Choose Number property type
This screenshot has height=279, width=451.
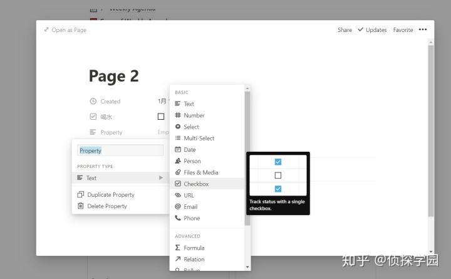coord(207,115)
